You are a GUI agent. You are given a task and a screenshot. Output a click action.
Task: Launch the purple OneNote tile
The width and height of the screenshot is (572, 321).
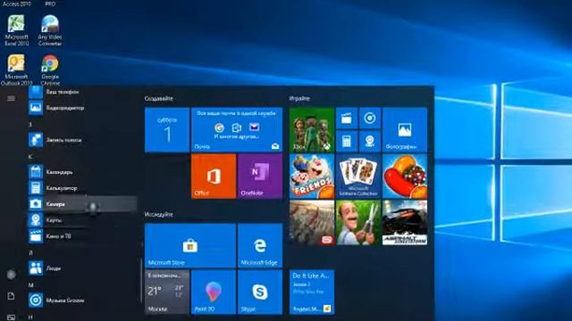coord(260,177)
